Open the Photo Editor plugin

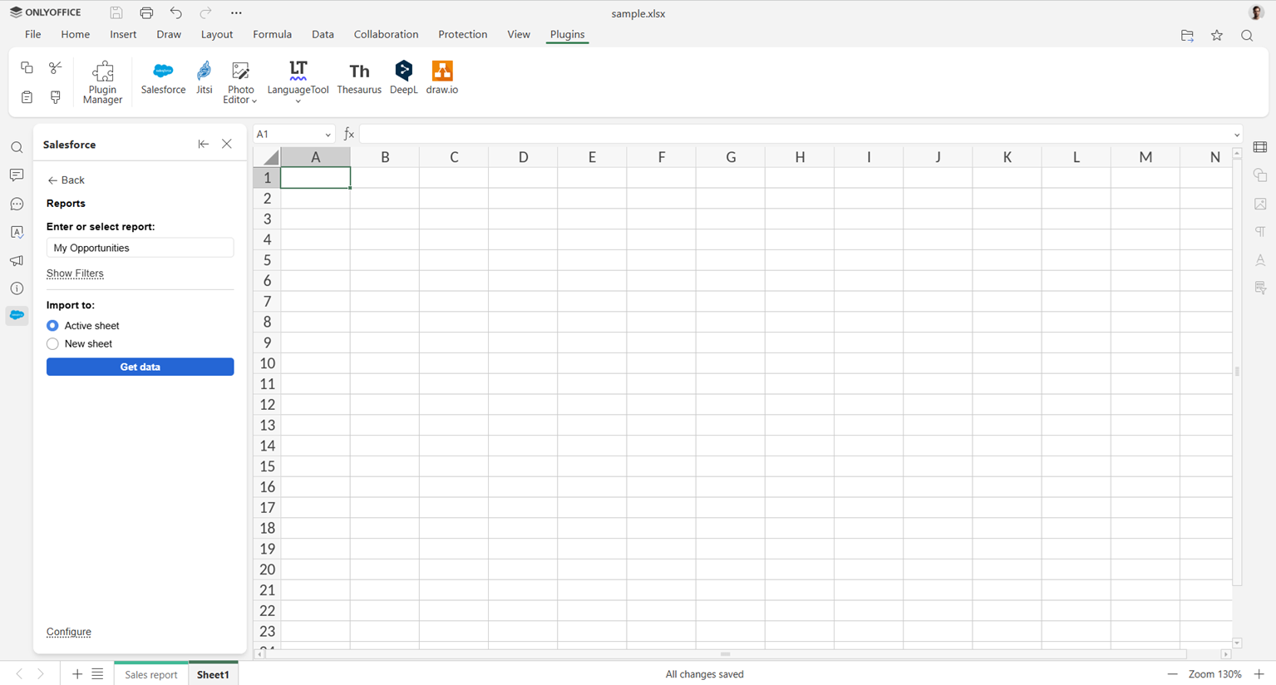[x=240, y=82]
